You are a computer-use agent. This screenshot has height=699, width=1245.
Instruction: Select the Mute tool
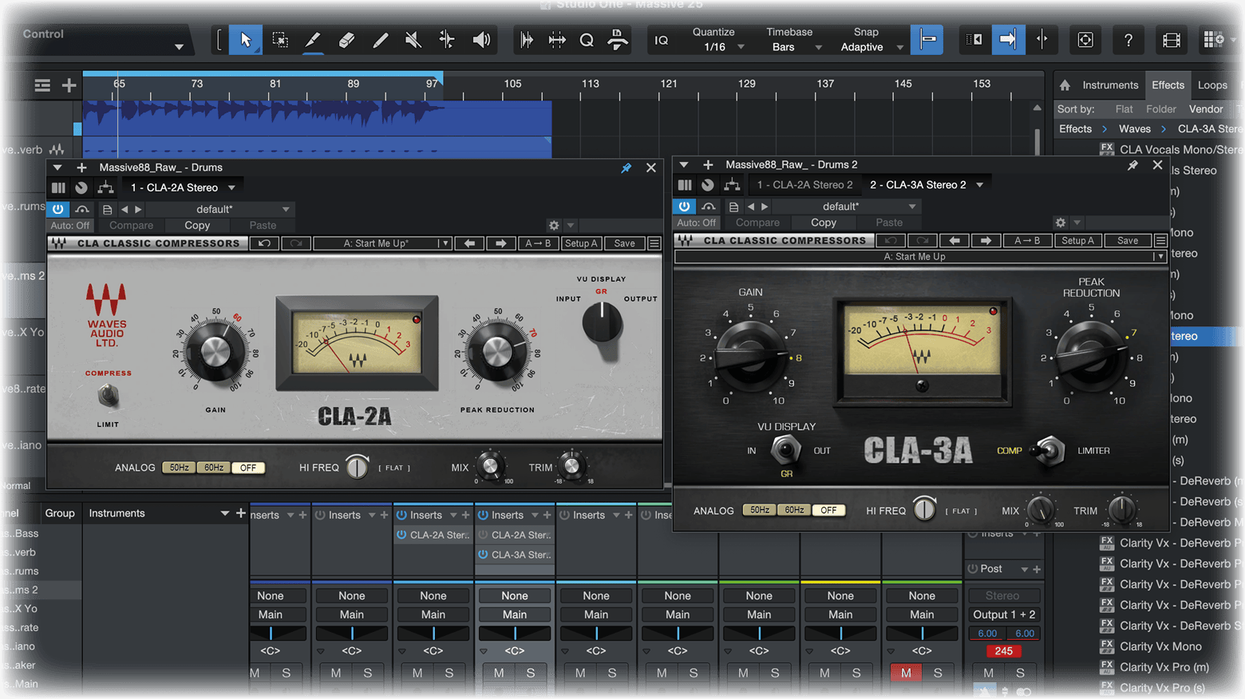[x=413, y=40]
